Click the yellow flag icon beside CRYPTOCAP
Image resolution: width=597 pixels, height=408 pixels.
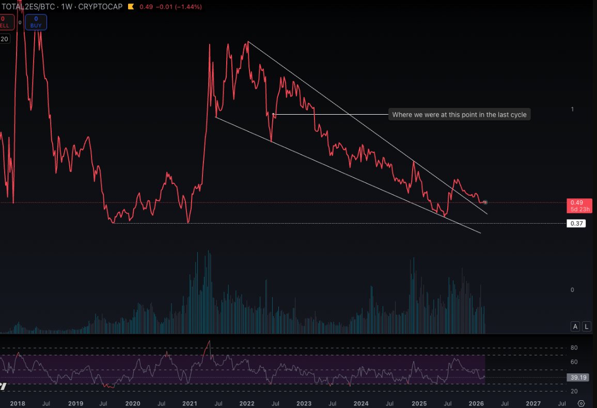point(131,7)
